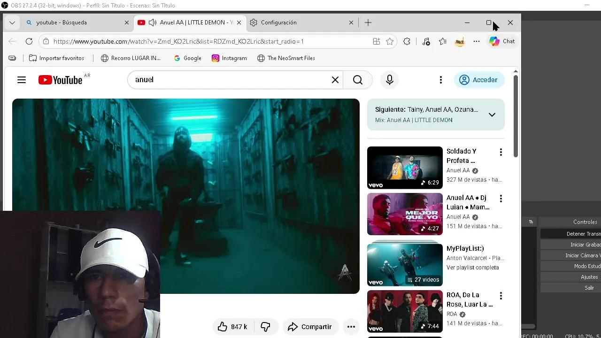Pop out the OBS Controles dock icon
601x338 pixels.
coord(531,222)
